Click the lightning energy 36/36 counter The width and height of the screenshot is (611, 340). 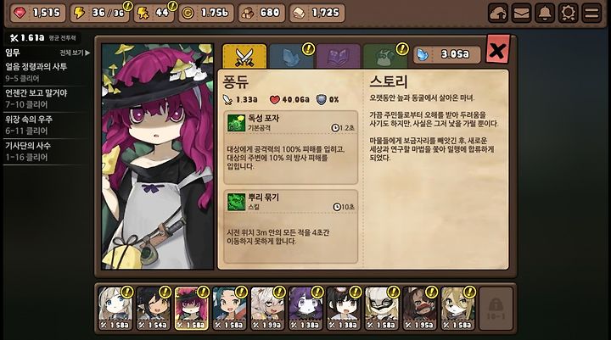click(99, 13)
